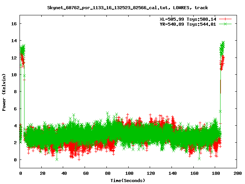Click the y-axis tick label '2'
This screenshot has width=245, height=184.
15,143
